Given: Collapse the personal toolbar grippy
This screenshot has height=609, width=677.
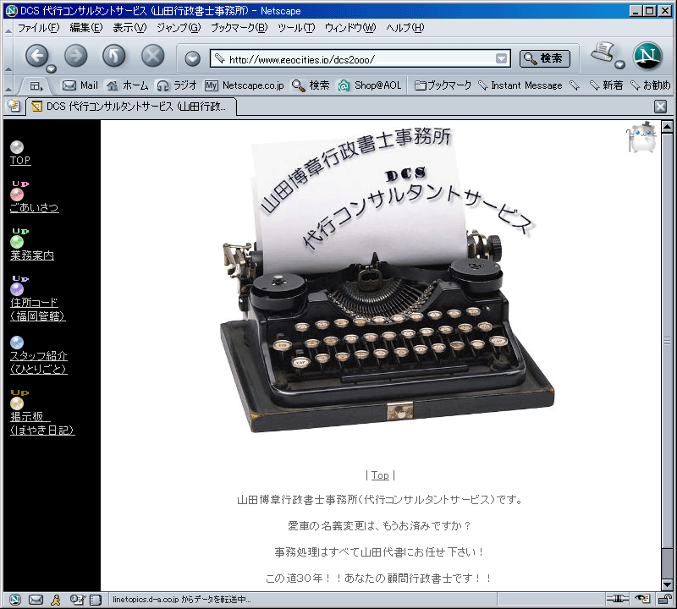Looking at the screenshot, I should 8,86.
